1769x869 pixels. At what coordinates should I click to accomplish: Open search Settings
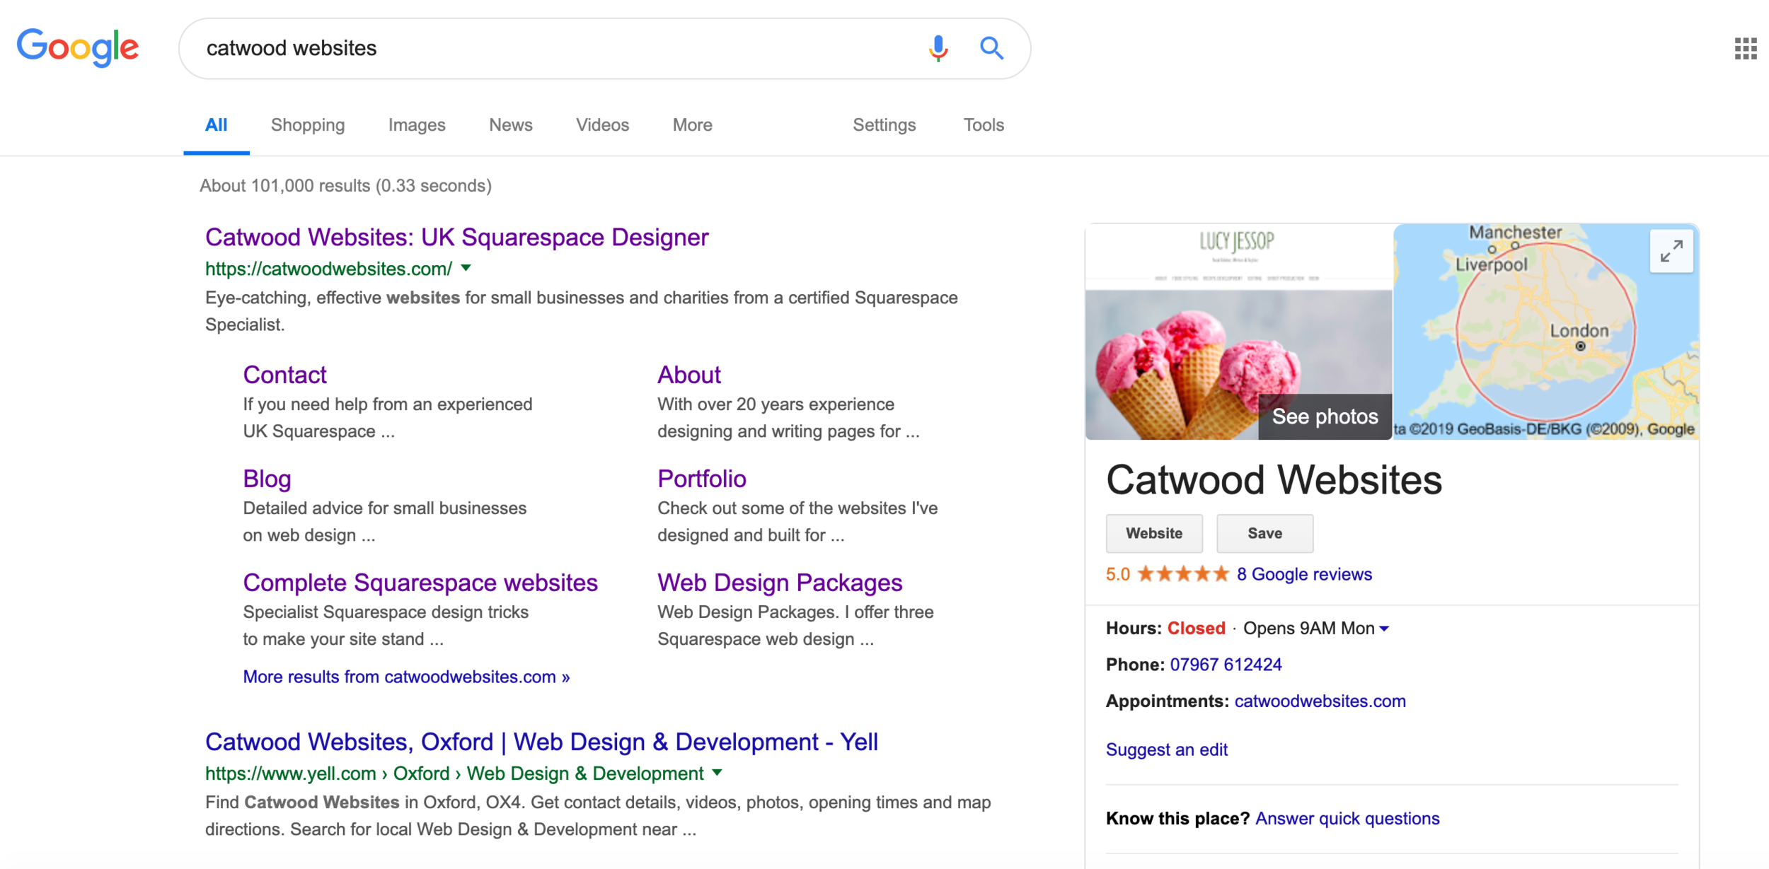point(884,125)
